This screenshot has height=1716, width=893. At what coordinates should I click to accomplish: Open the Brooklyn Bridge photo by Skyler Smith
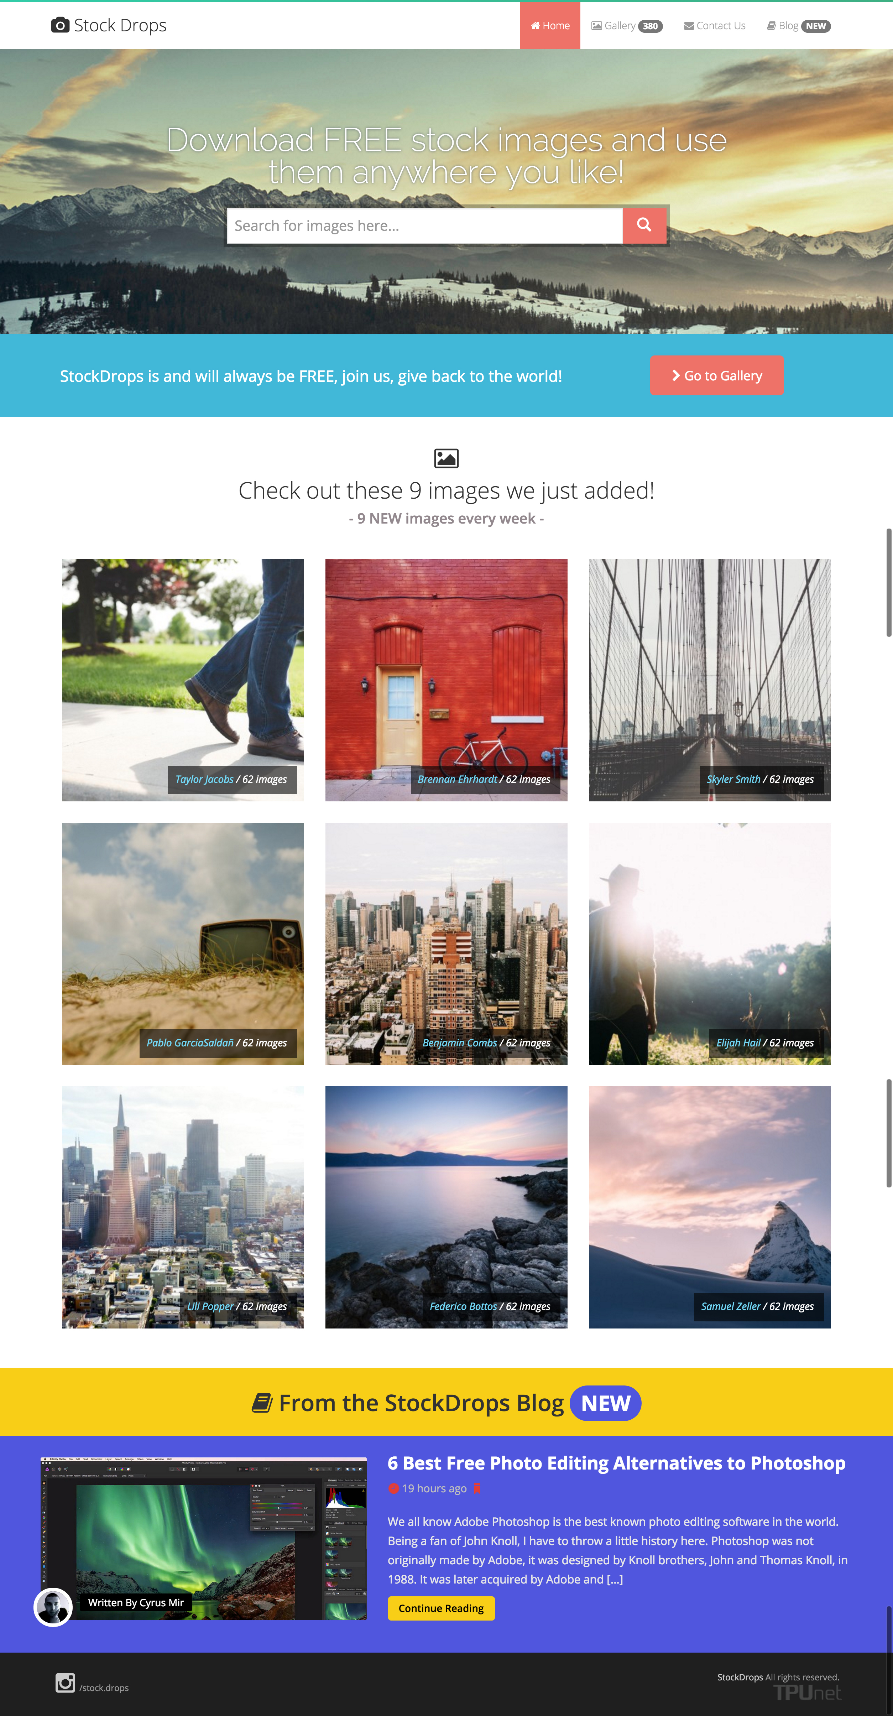(x=710, y=680)
